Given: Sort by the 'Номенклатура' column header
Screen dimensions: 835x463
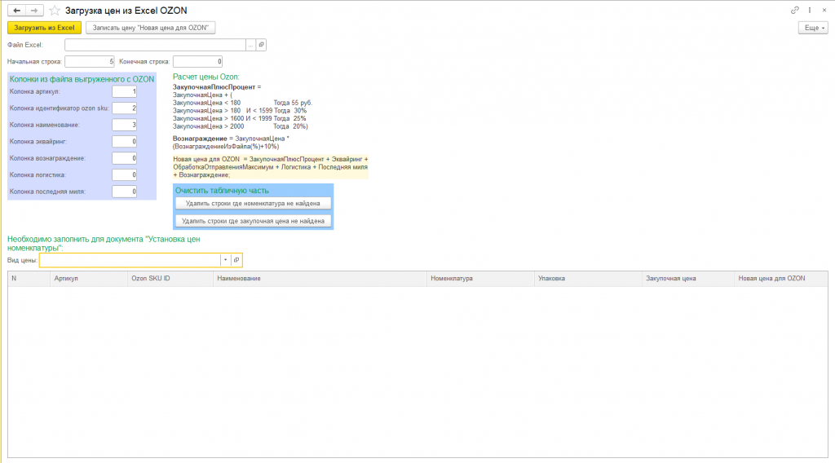Looking at the screenshot, I should click(x=480, y=278).
